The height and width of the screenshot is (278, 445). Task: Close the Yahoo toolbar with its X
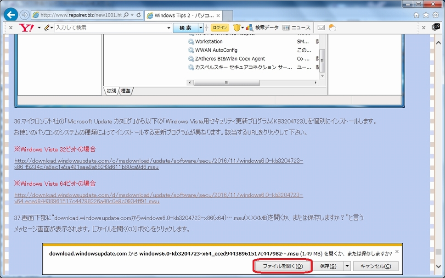11,28
